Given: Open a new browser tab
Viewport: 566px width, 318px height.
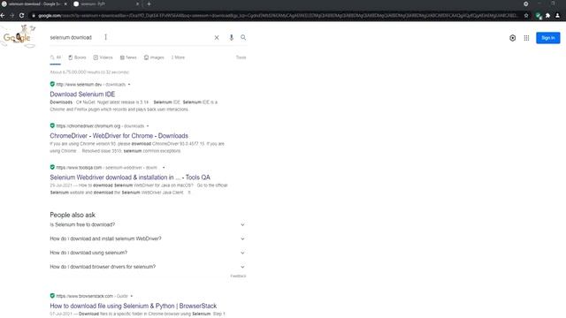Looking at the screenshot, I should coord(149,4).
